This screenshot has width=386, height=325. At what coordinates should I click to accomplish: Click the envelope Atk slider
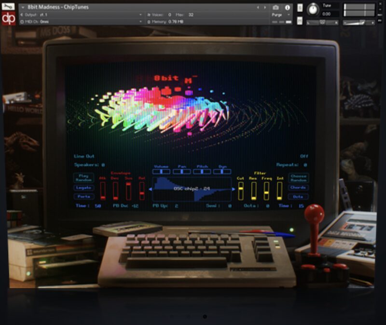[x=103, y=191]
